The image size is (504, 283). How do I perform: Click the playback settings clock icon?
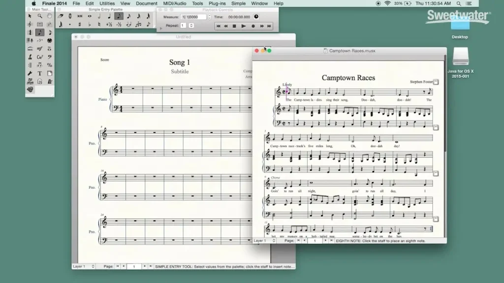click(x=256, y=17)
